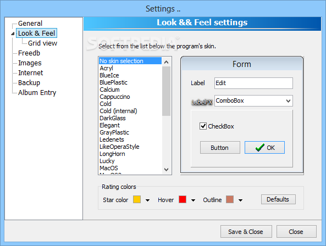Viewport: 326px width, 246px height.
Task: Open the Outline color dropdown arrow
Action: tap(241, 200)
